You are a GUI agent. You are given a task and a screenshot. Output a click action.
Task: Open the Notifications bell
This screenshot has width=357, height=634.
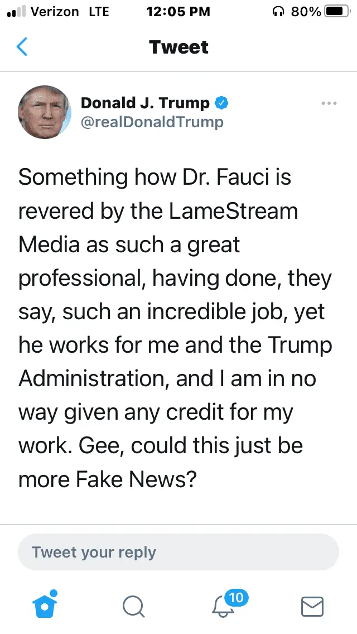(x=223, y=607)
